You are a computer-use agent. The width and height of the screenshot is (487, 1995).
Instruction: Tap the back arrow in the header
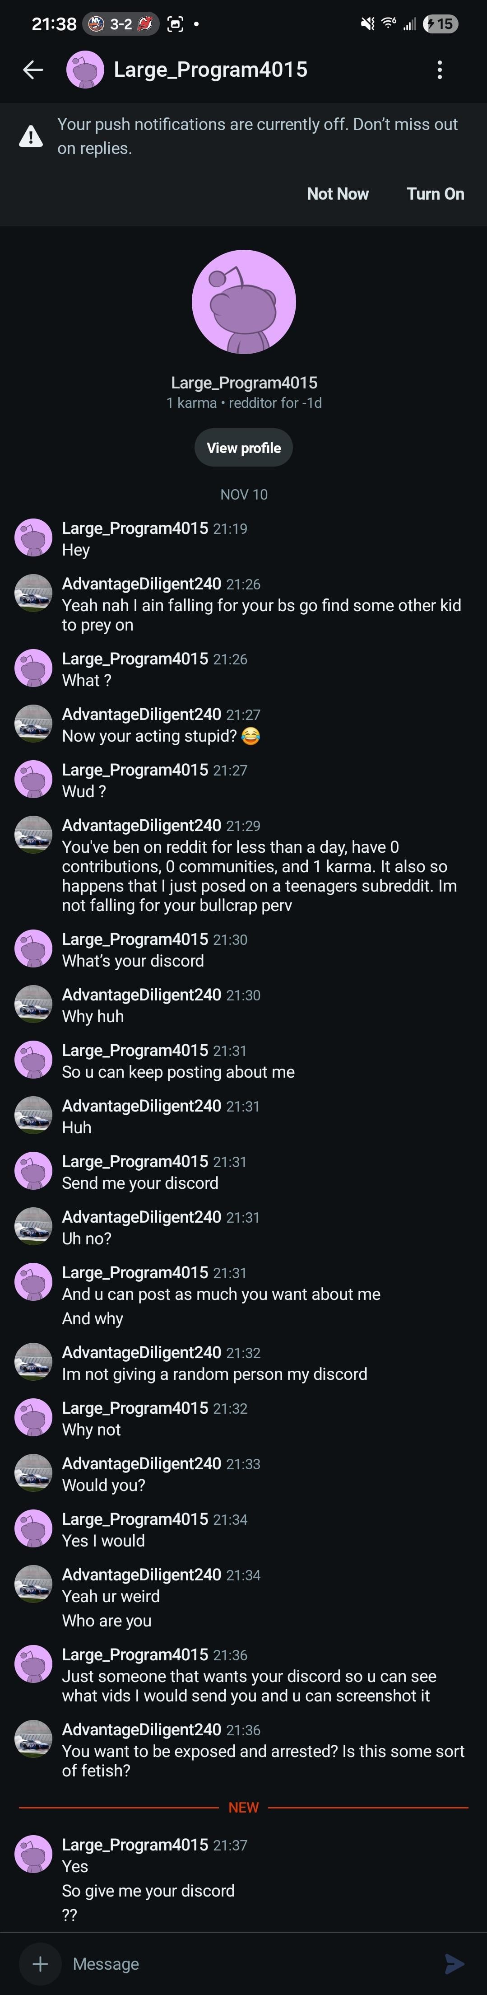tap(32, 70)
